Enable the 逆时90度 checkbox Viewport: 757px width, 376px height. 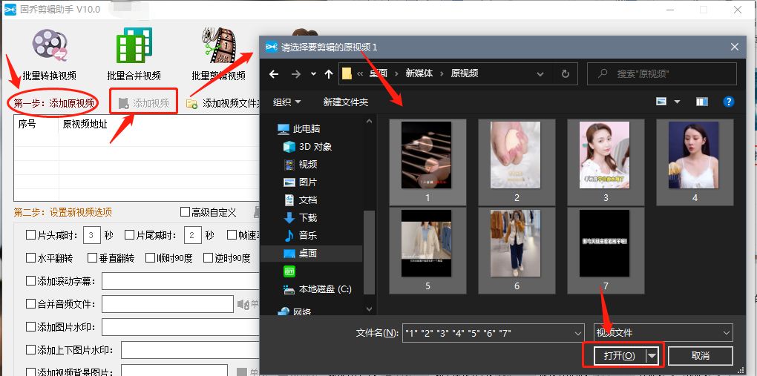[x=208, y=258]
